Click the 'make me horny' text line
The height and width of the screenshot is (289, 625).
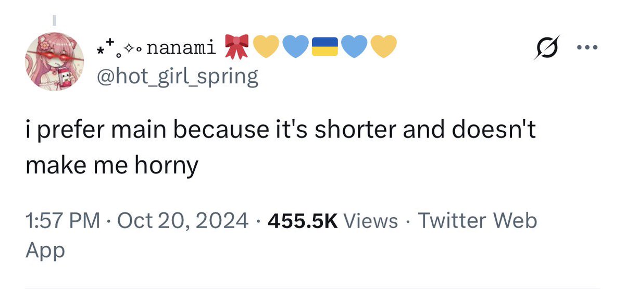(111, 166)
